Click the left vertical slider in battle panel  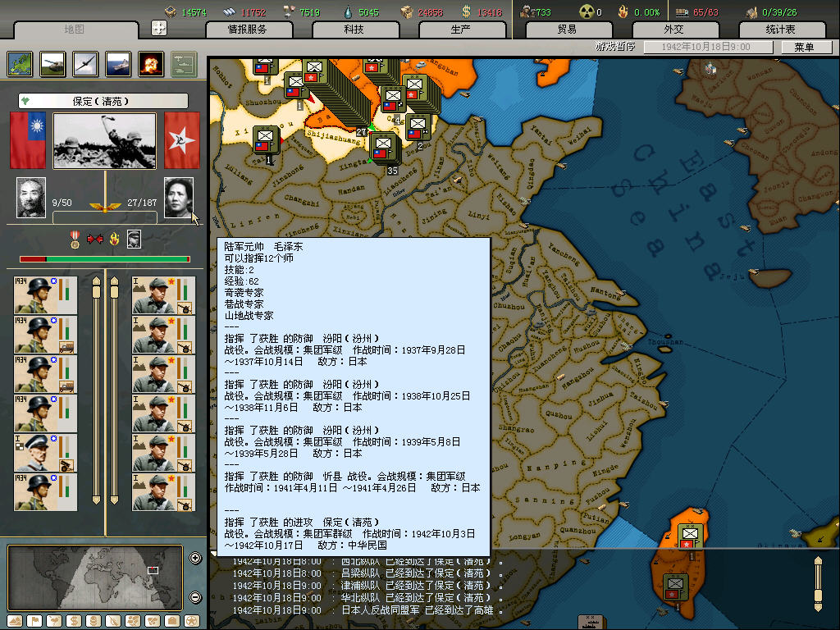point(97,390)
